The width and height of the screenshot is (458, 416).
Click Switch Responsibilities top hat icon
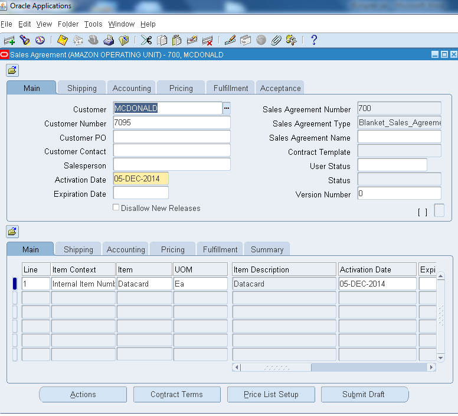(93, 40)
